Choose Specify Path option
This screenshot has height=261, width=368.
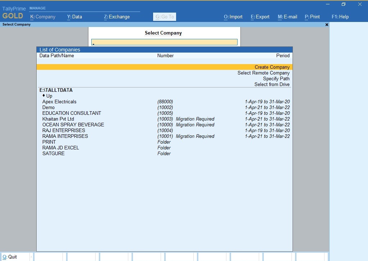tap(276, 78)
